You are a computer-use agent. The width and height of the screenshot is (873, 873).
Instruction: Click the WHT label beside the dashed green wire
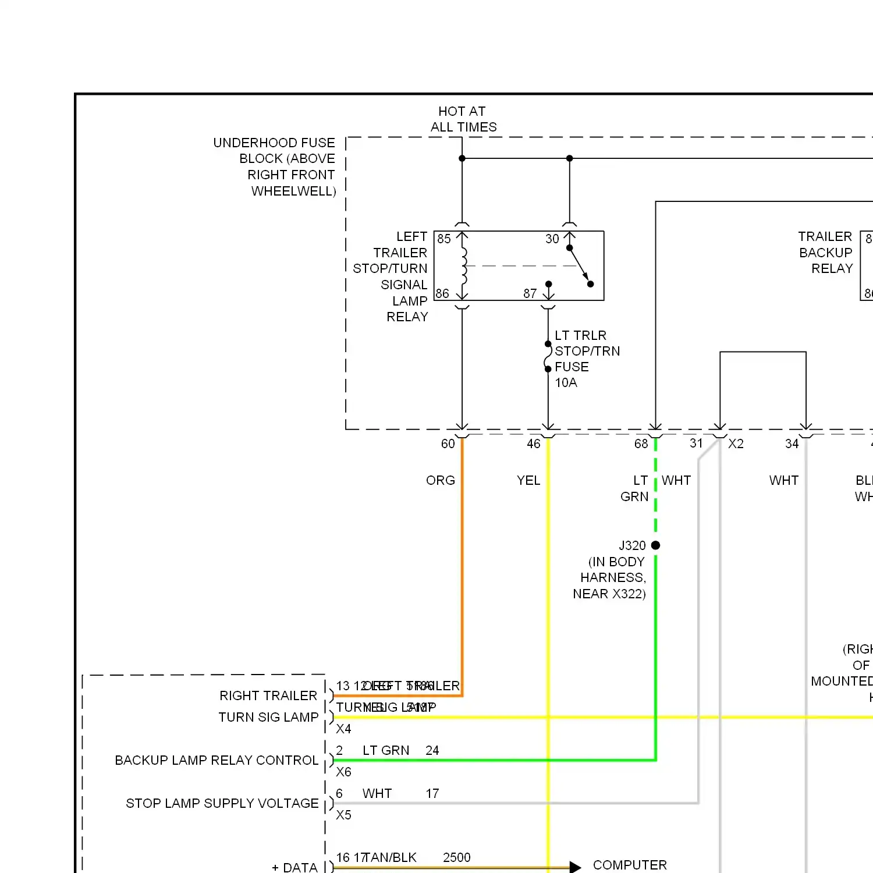[x=676, y=481]
